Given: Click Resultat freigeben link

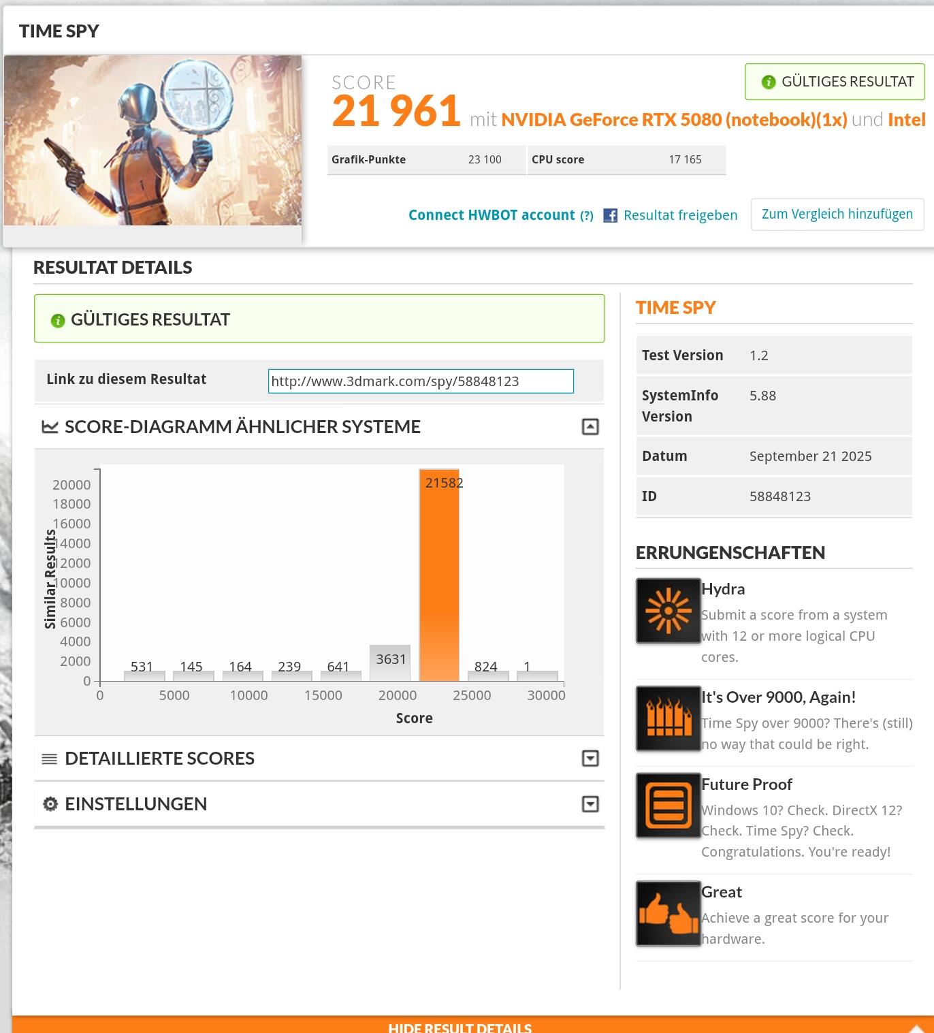Looking at the screenshot, I should point(680,216).
